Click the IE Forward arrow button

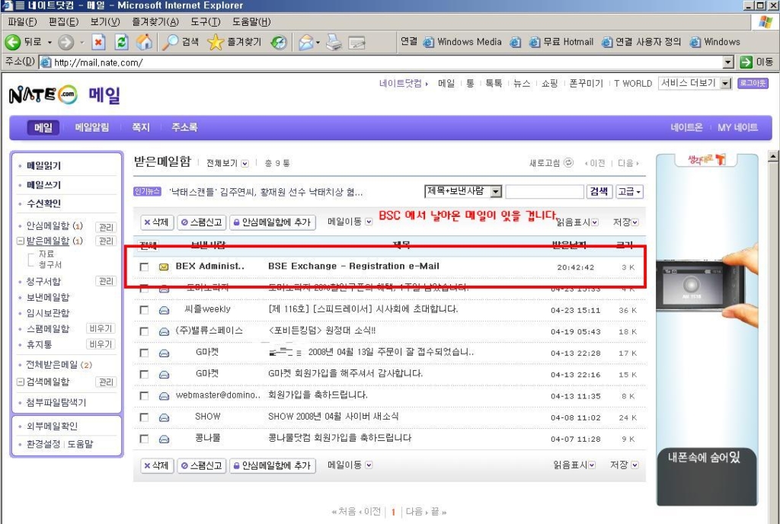(x=66, y=42)
